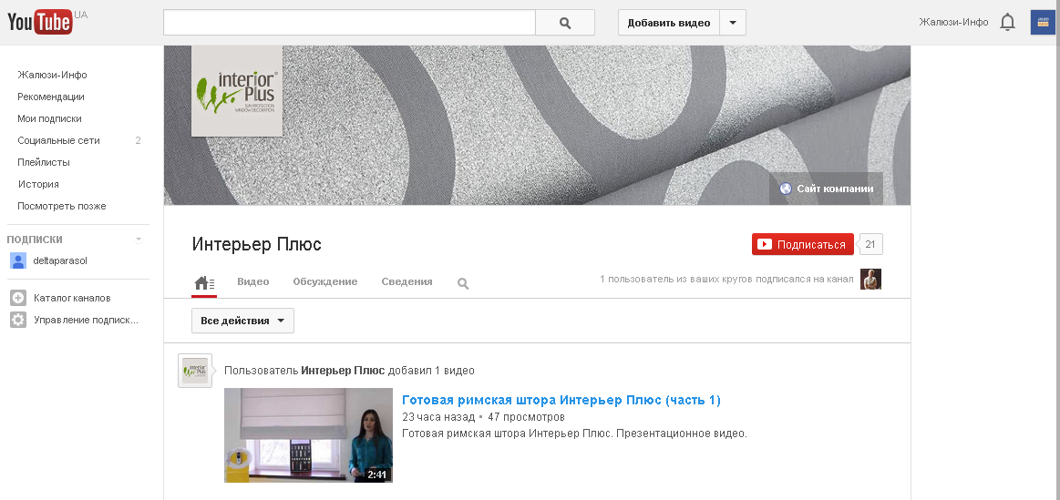Click the Interior Plus channel logo
Image resolution: width=1060 pixels, height=500 pixels.
point(237,90)
